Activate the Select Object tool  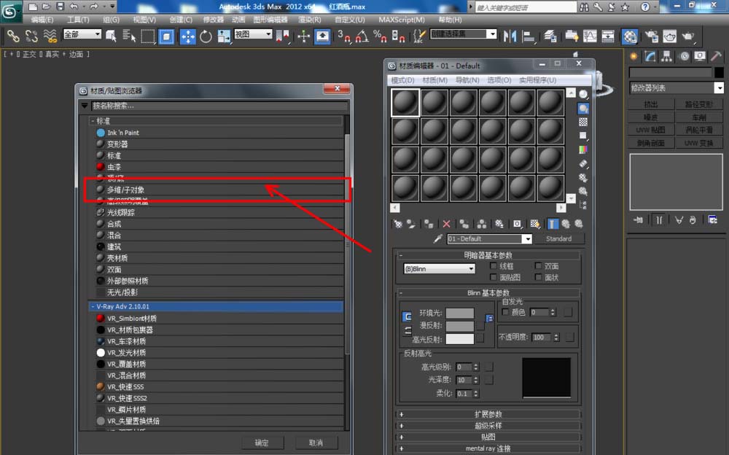tap(111, 36)
